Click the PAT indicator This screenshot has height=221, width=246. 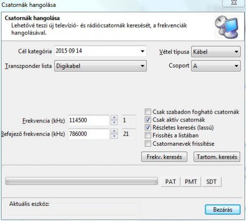(x=171, y=182)
